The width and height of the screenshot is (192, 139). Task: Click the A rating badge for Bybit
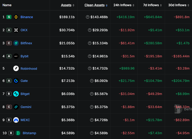(x=9, y=56)
